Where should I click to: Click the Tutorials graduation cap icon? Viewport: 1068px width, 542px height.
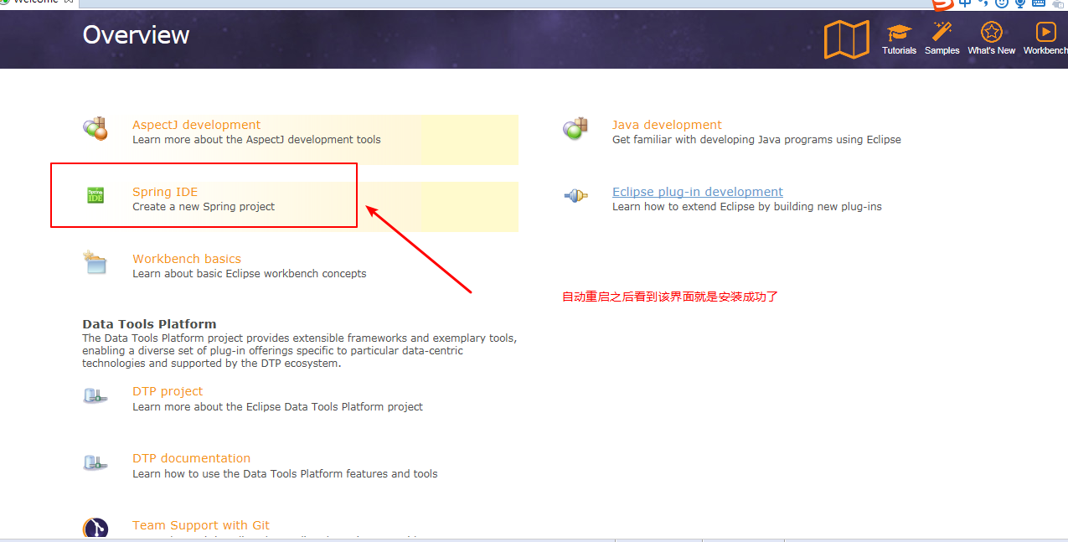[x=899, y=34]
